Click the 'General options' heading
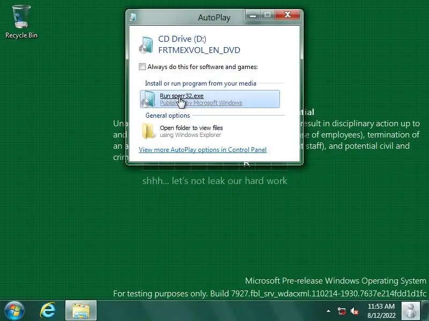This screenshot has width=429, height=321. (x=167, y=116)
